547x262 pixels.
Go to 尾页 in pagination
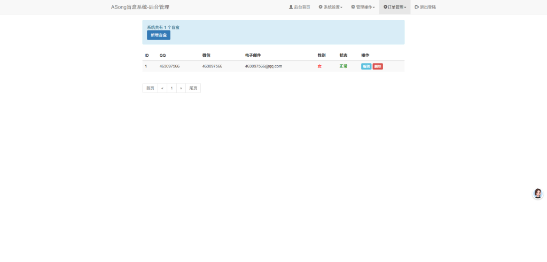193,88
